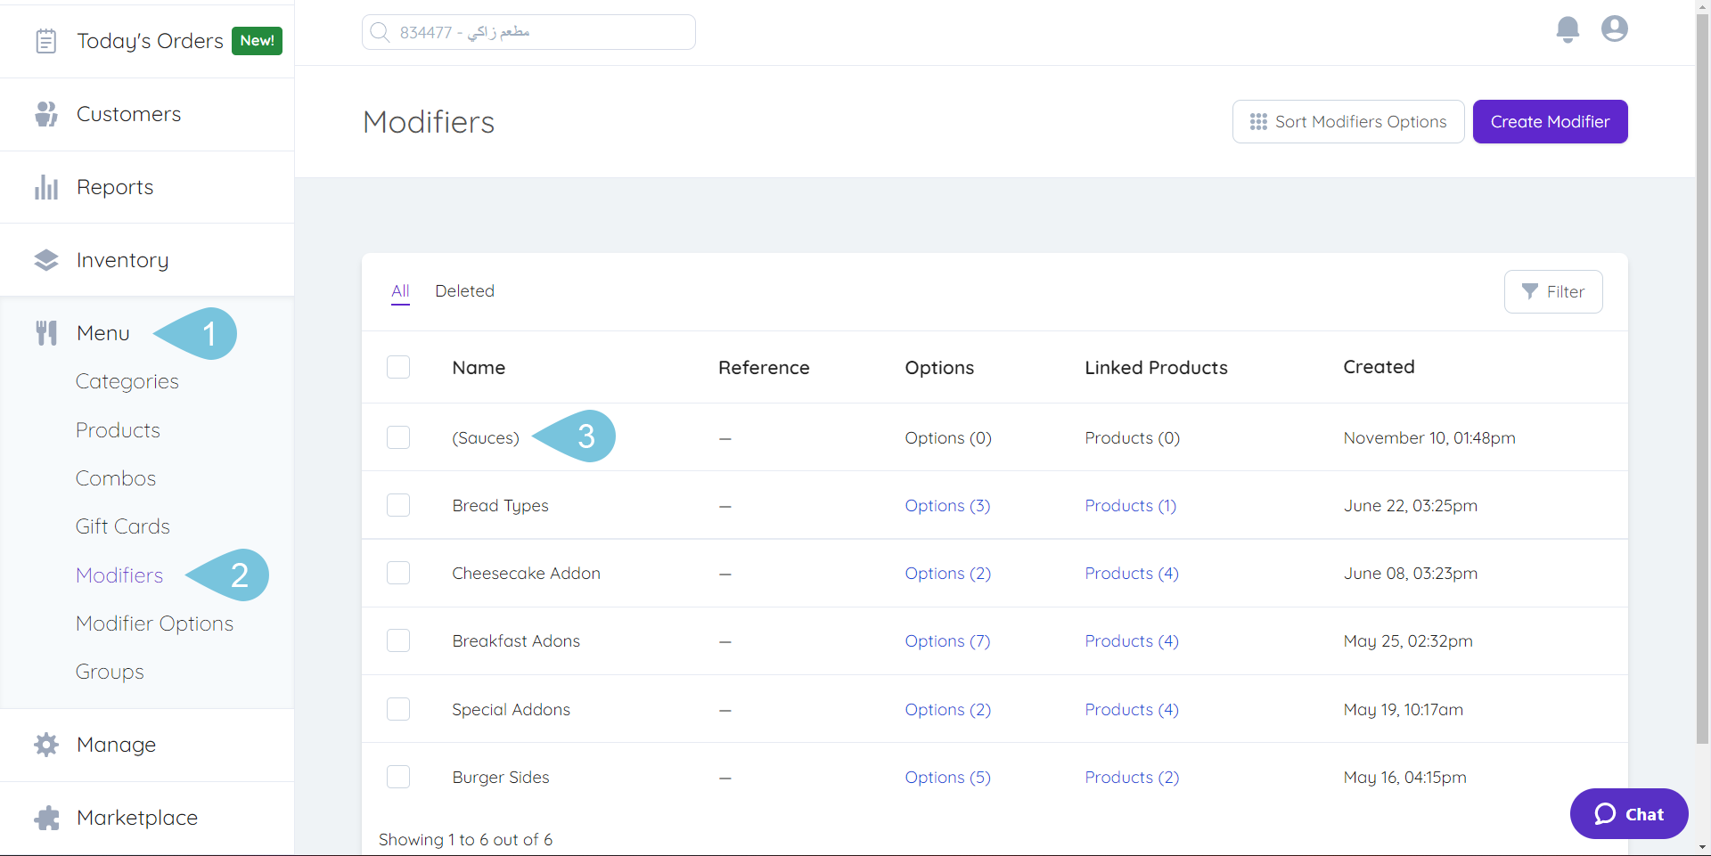Switch to the Deleted tab

pyautogui.click(x=464, y=290)
